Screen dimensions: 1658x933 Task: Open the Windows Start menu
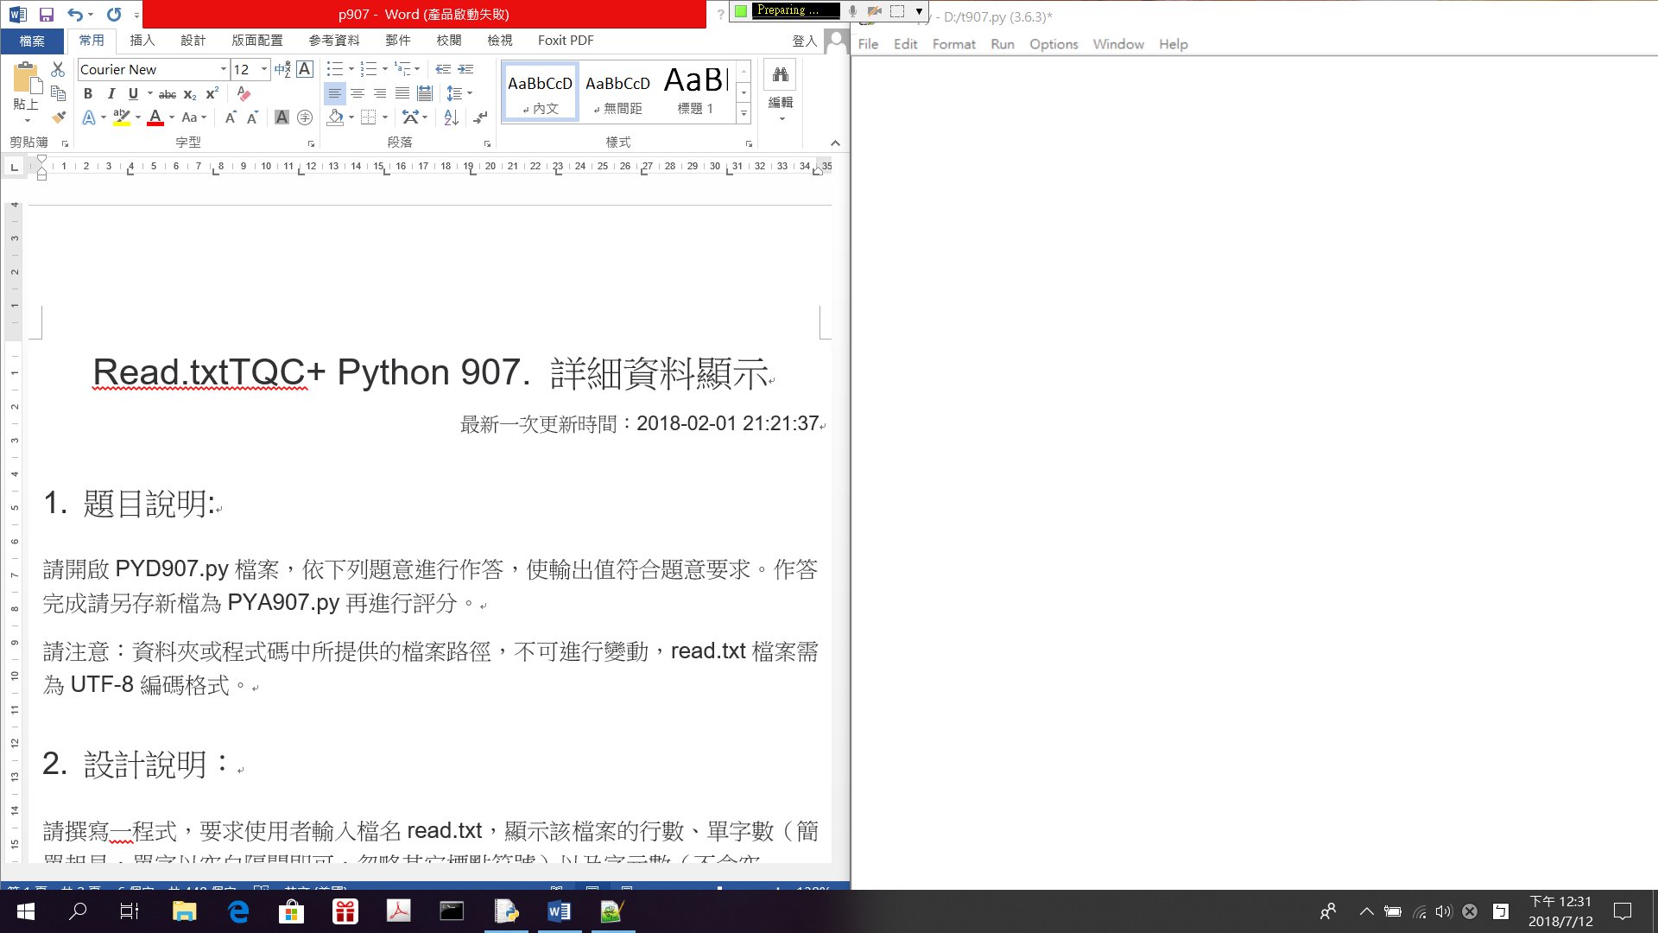tap(25, 911)
